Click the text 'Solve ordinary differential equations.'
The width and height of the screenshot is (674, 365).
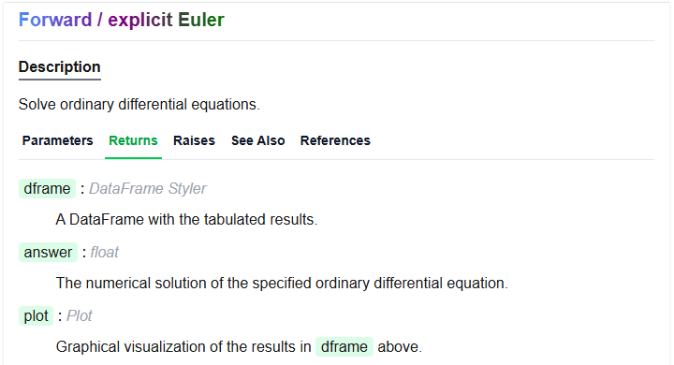click(x=139, y=105)
